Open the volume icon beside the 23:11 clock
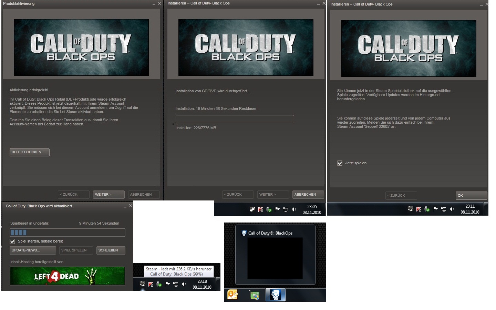This screenshot has height=310, width=496. point(452,209)
